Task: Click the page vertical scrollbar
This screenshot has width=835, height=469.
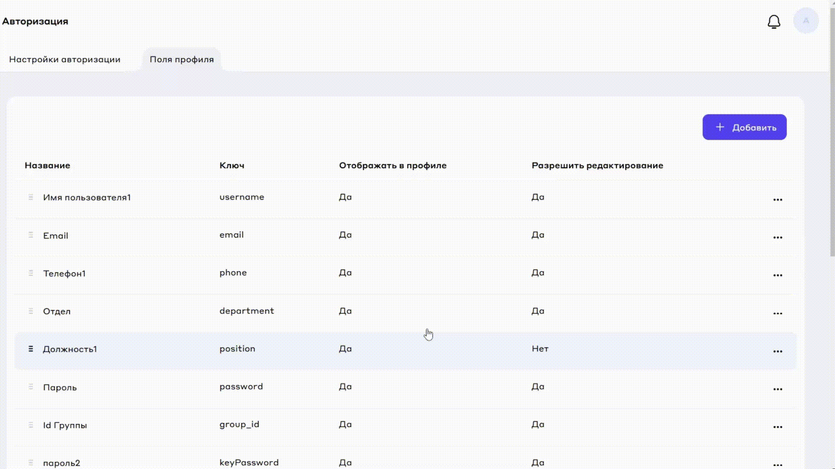Action: [x=832, y=130]
